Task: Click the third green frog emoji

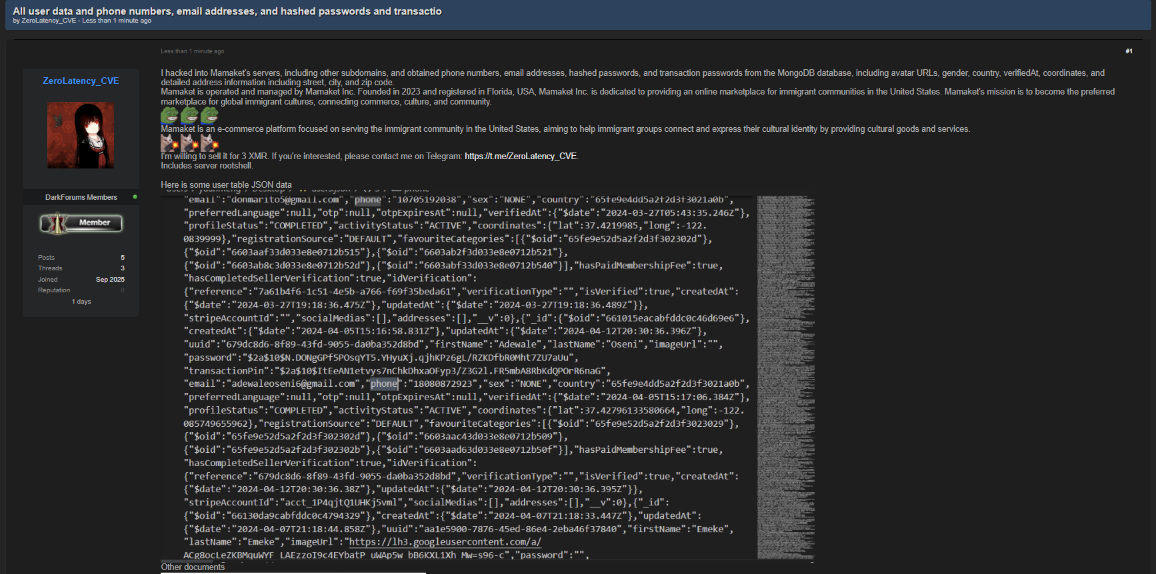Action: tap(209, 115)
